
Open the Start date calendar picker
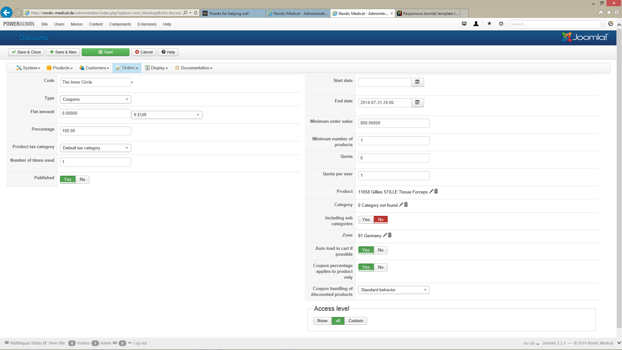417,82
